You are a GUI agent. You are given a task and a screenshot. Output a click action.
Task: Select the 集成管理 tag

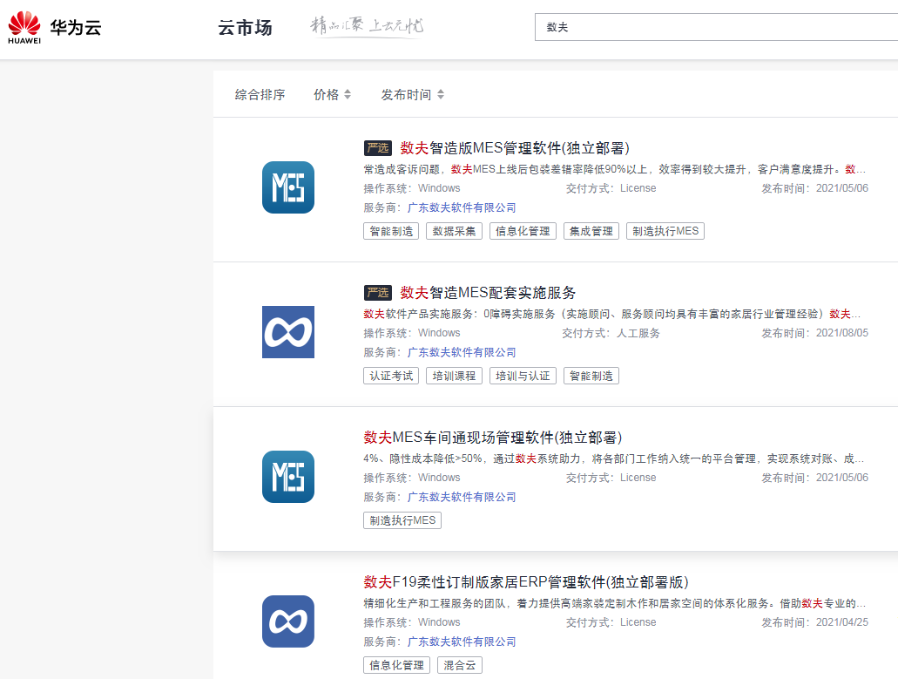[591, 231]
